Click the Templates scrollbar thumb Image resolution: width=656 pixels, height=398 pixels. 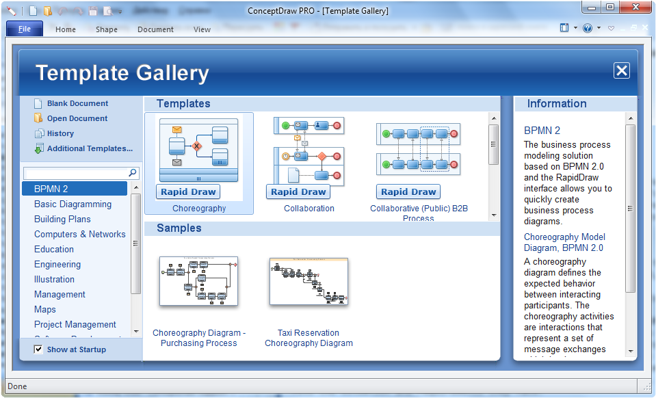coord(494,145)
